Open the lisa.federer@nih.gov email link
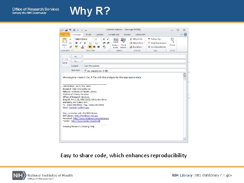Viewport: 244px width, 183px height. pos(79,108)
